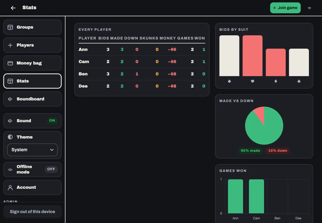Screen dimensions: 322x223
Task: Click the 90% made legend badge
Action: [x=250, y=151]
